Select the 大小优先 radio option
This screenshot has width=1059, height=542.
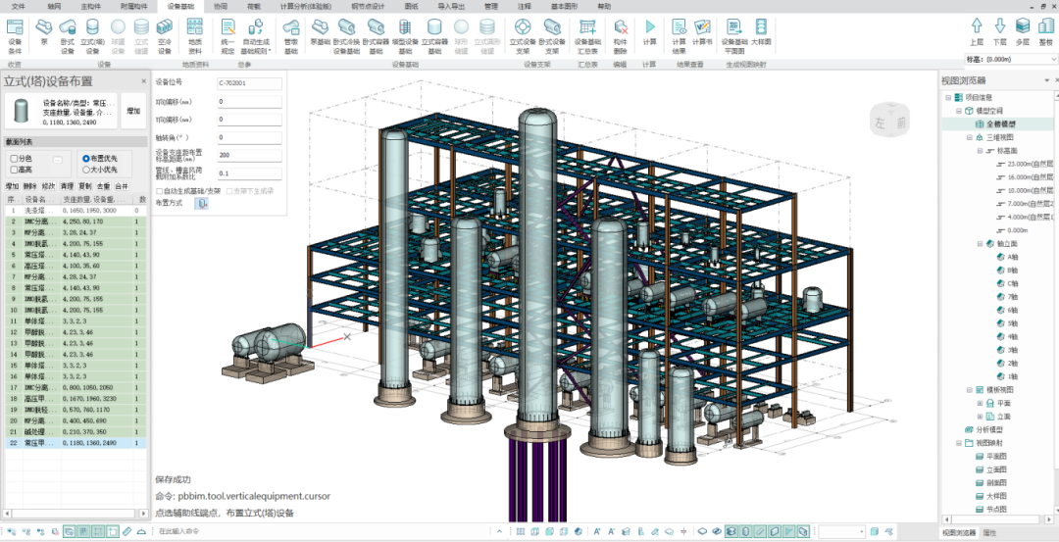pos(86,170)
